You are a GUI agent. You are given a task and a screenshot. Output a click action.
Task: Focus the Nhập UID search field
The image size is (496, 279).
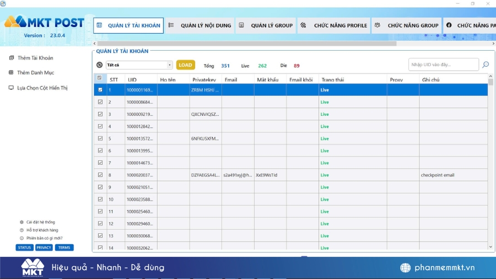[443, 65]
